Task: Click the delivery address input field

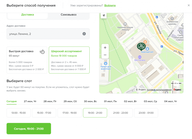Action: pyautogui.click(x=43, y=34)
